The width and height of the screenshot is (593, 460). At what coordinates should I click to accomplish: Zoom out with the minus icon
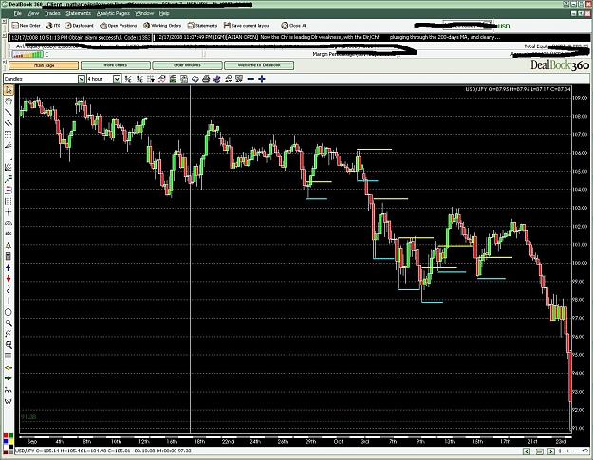[250, 79]
